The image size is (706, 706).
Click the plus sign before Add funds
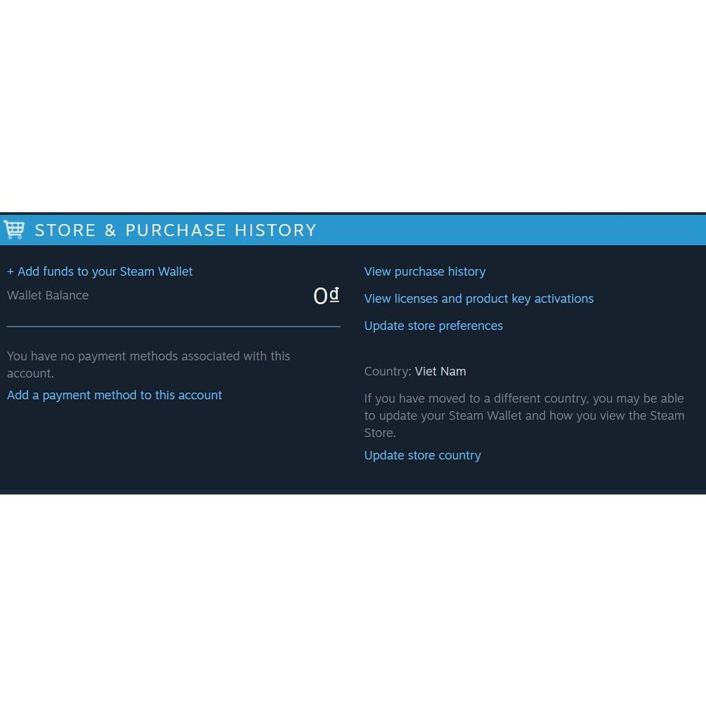tap(10, 271)
